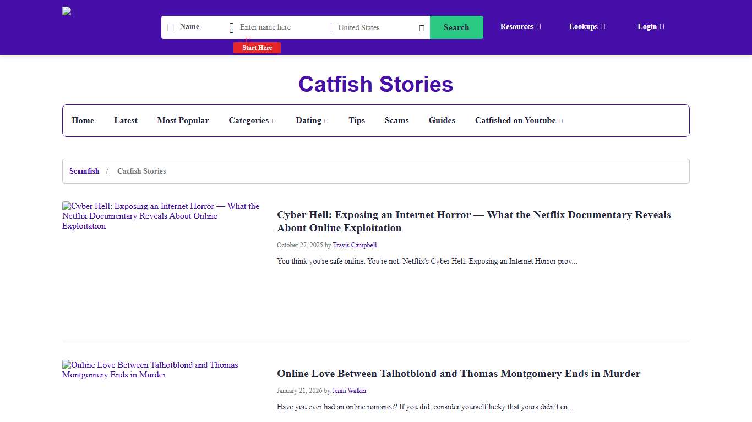This screenshot has width=752, height=422.
Task: Select Home in the navigation menu
Action: pyautogui.click(x=83, y=120)
